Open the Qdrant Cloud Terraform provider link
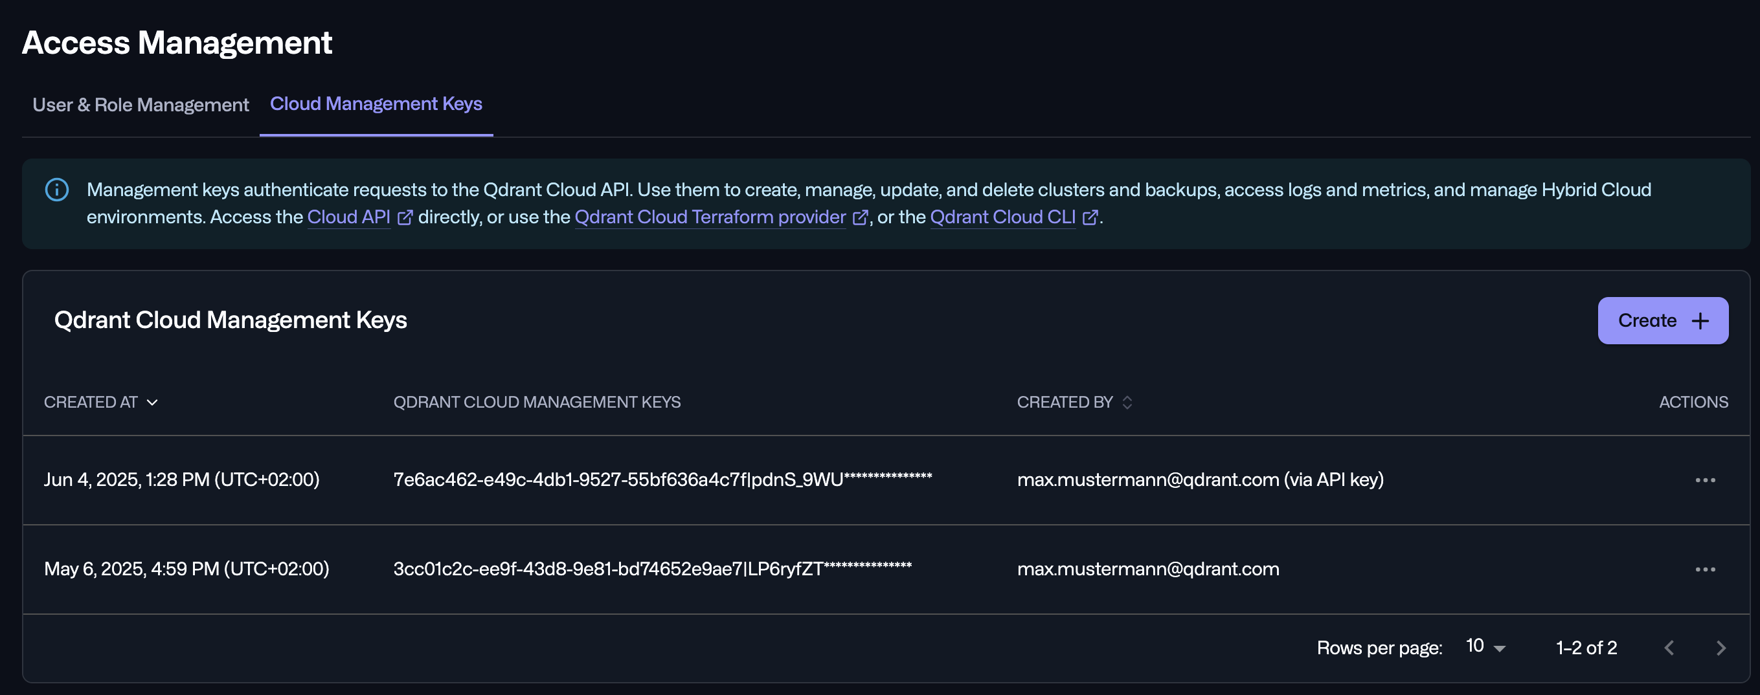The image size is (1760, 695). point(710,217)
